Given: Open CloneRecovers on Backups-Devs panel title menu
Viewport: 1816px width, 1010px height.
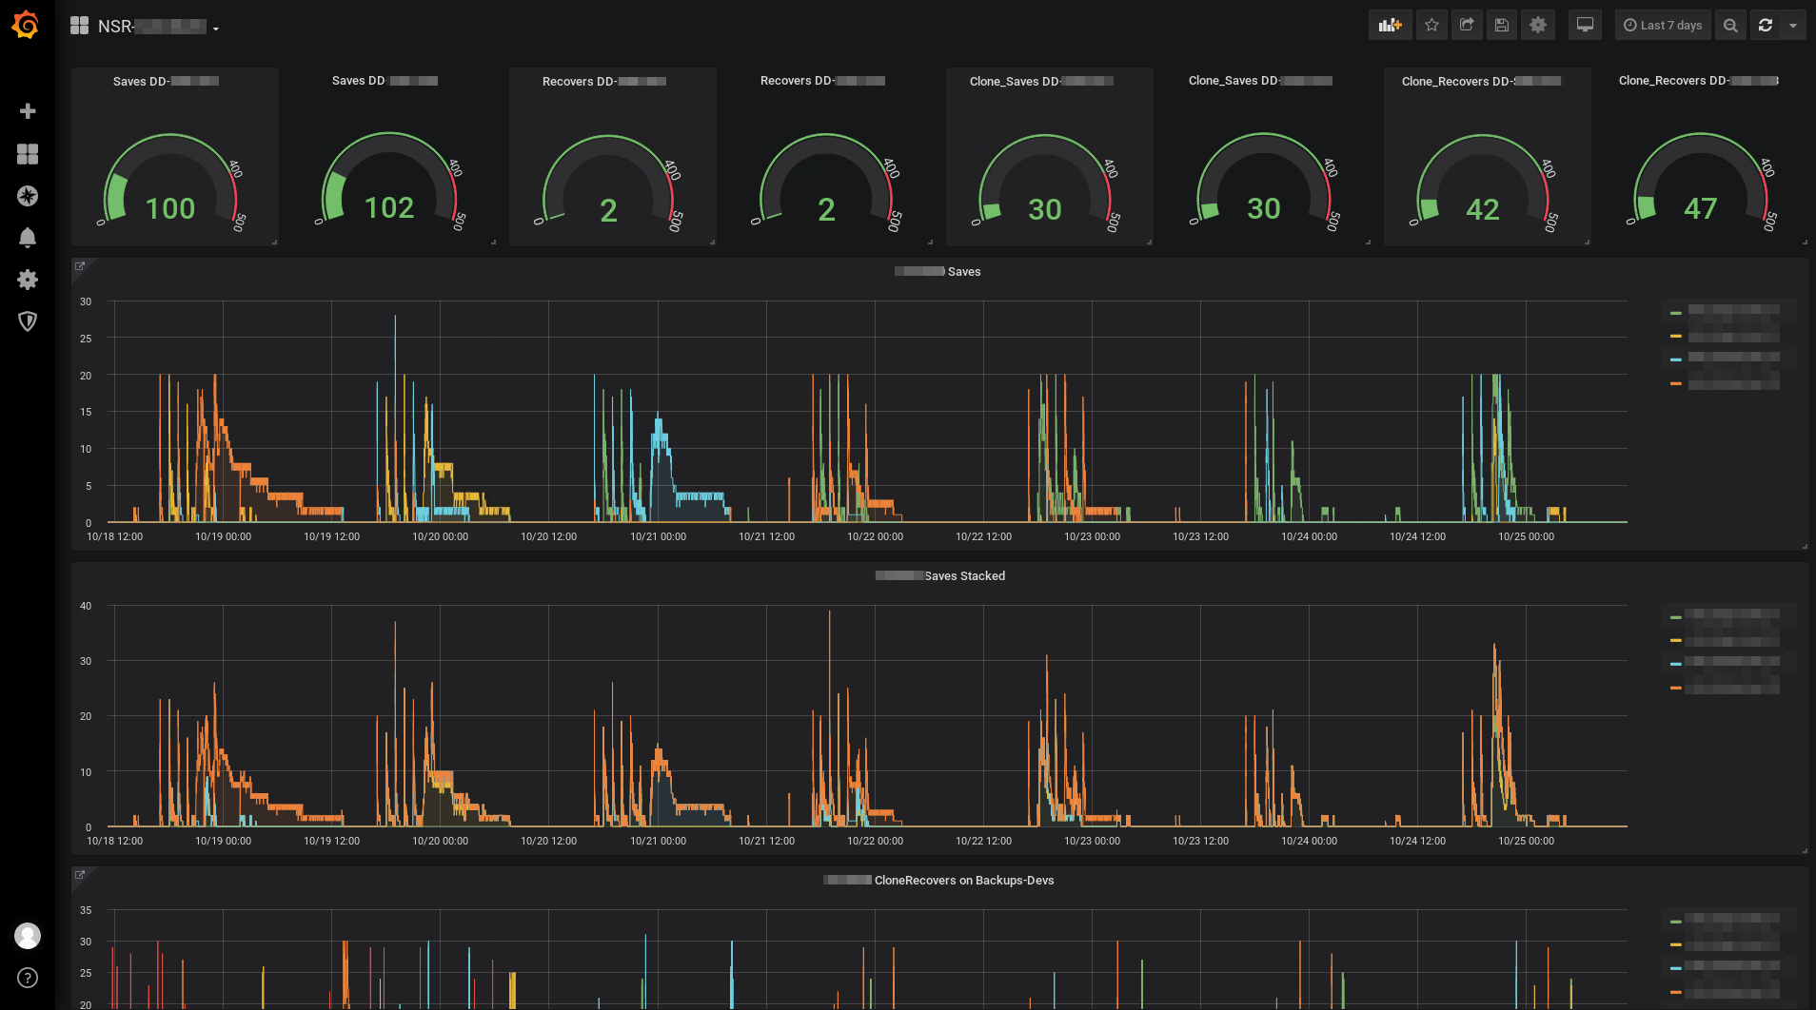Looking at the screenshot, I should [938, 881].
